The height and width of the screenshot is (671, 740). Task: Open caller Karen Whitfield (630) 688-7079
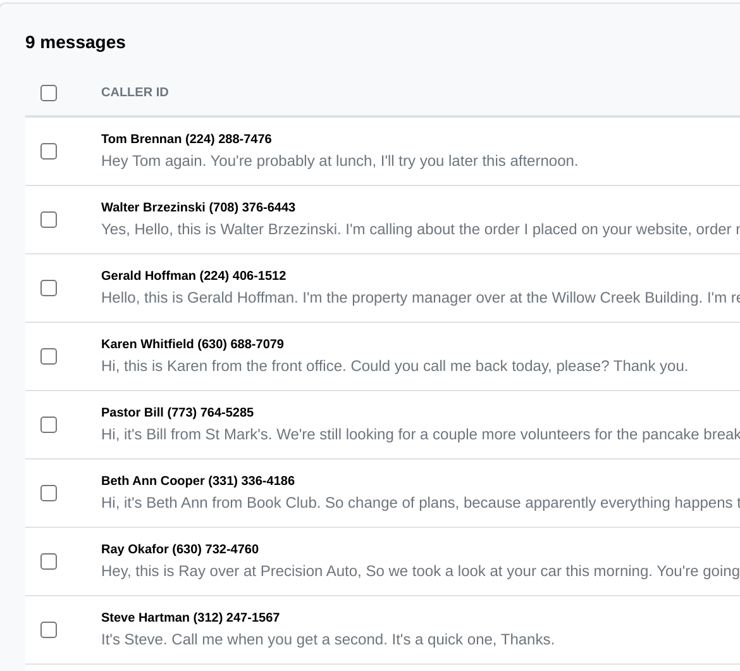[192, 344]
